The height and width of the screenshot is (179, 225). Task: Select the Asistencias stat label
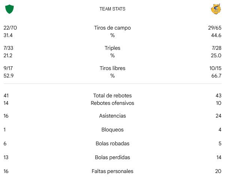[112, 116]
